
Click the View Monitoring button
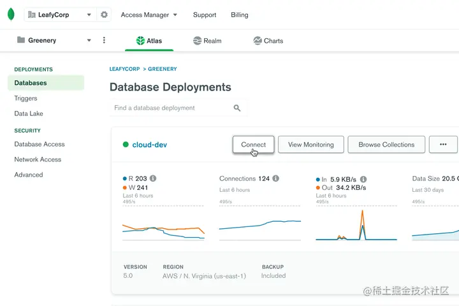[x=311, y=144]
